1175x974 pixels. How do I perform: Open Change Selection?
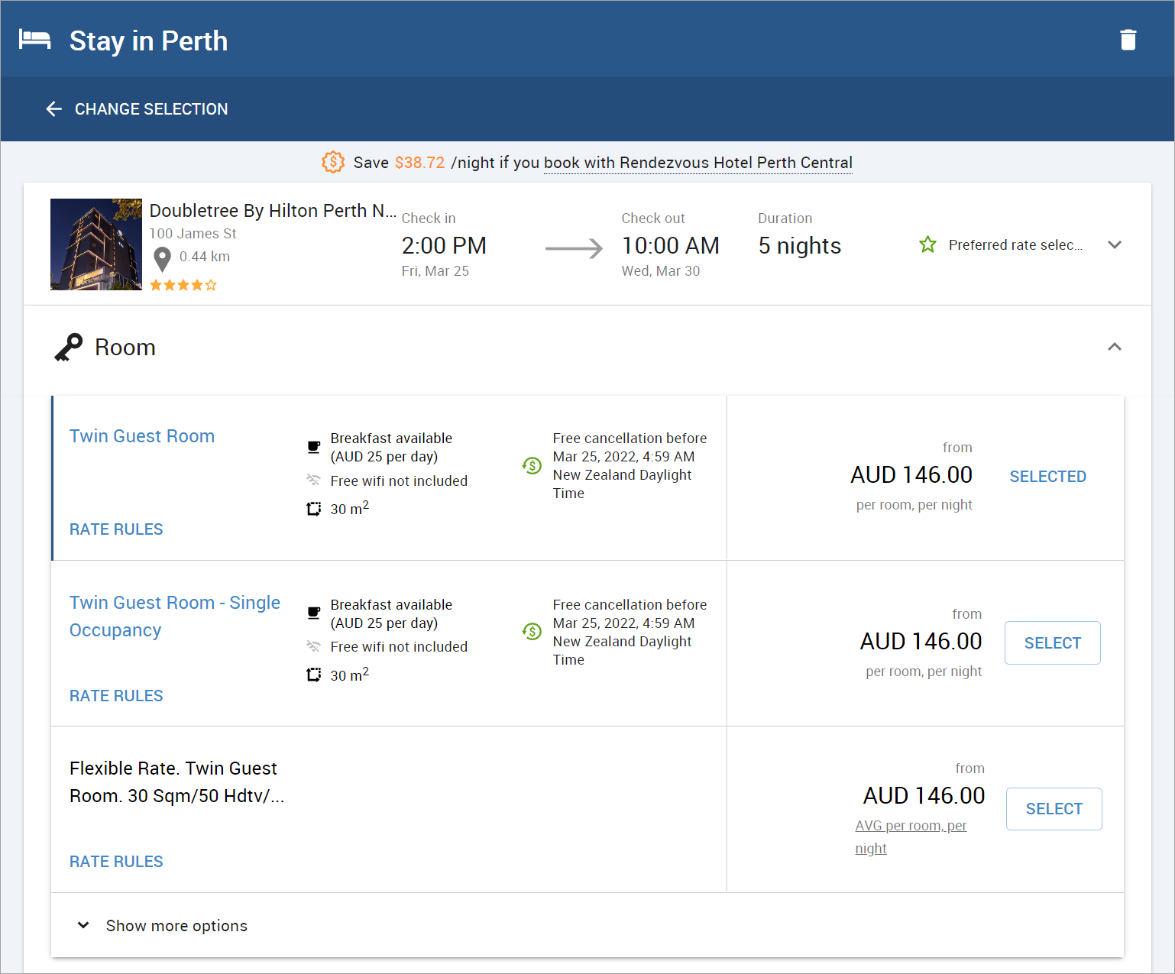click(x=137, y=109)
